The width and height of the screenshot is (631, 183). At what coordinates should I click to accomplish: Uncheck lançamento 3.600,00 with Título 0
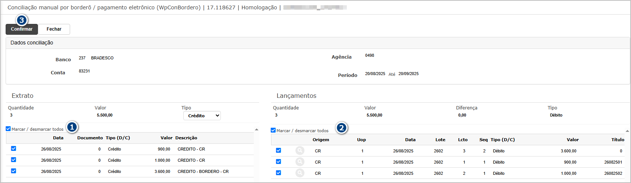pos(279,151)
